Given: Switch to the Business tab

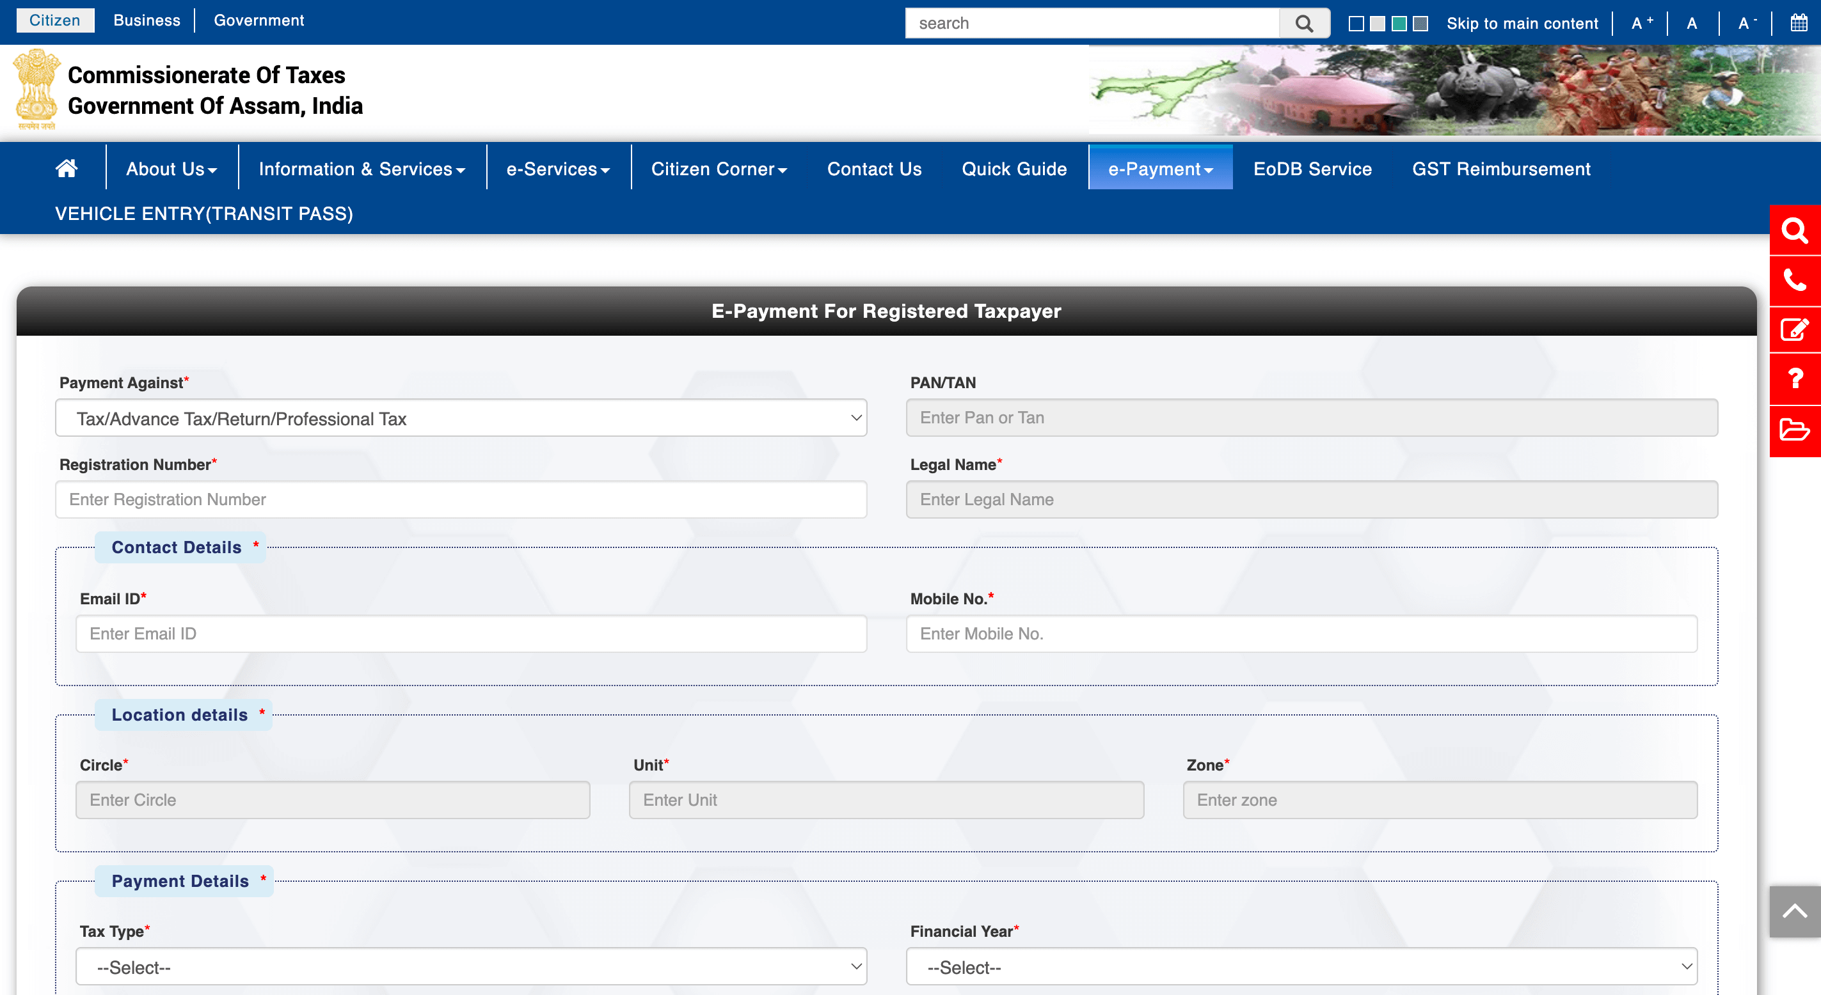Looking at the screenshot, I should click(147, 20).
